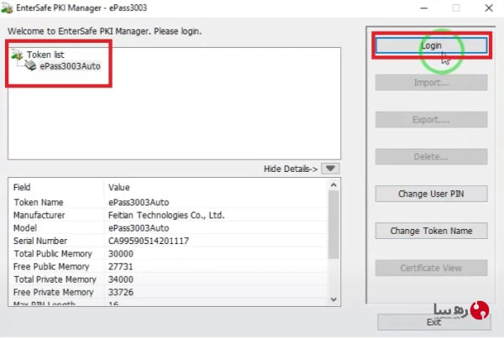Select the Free Public Memory row
Screen dimensions: 504x338
(x=169, y=267)
